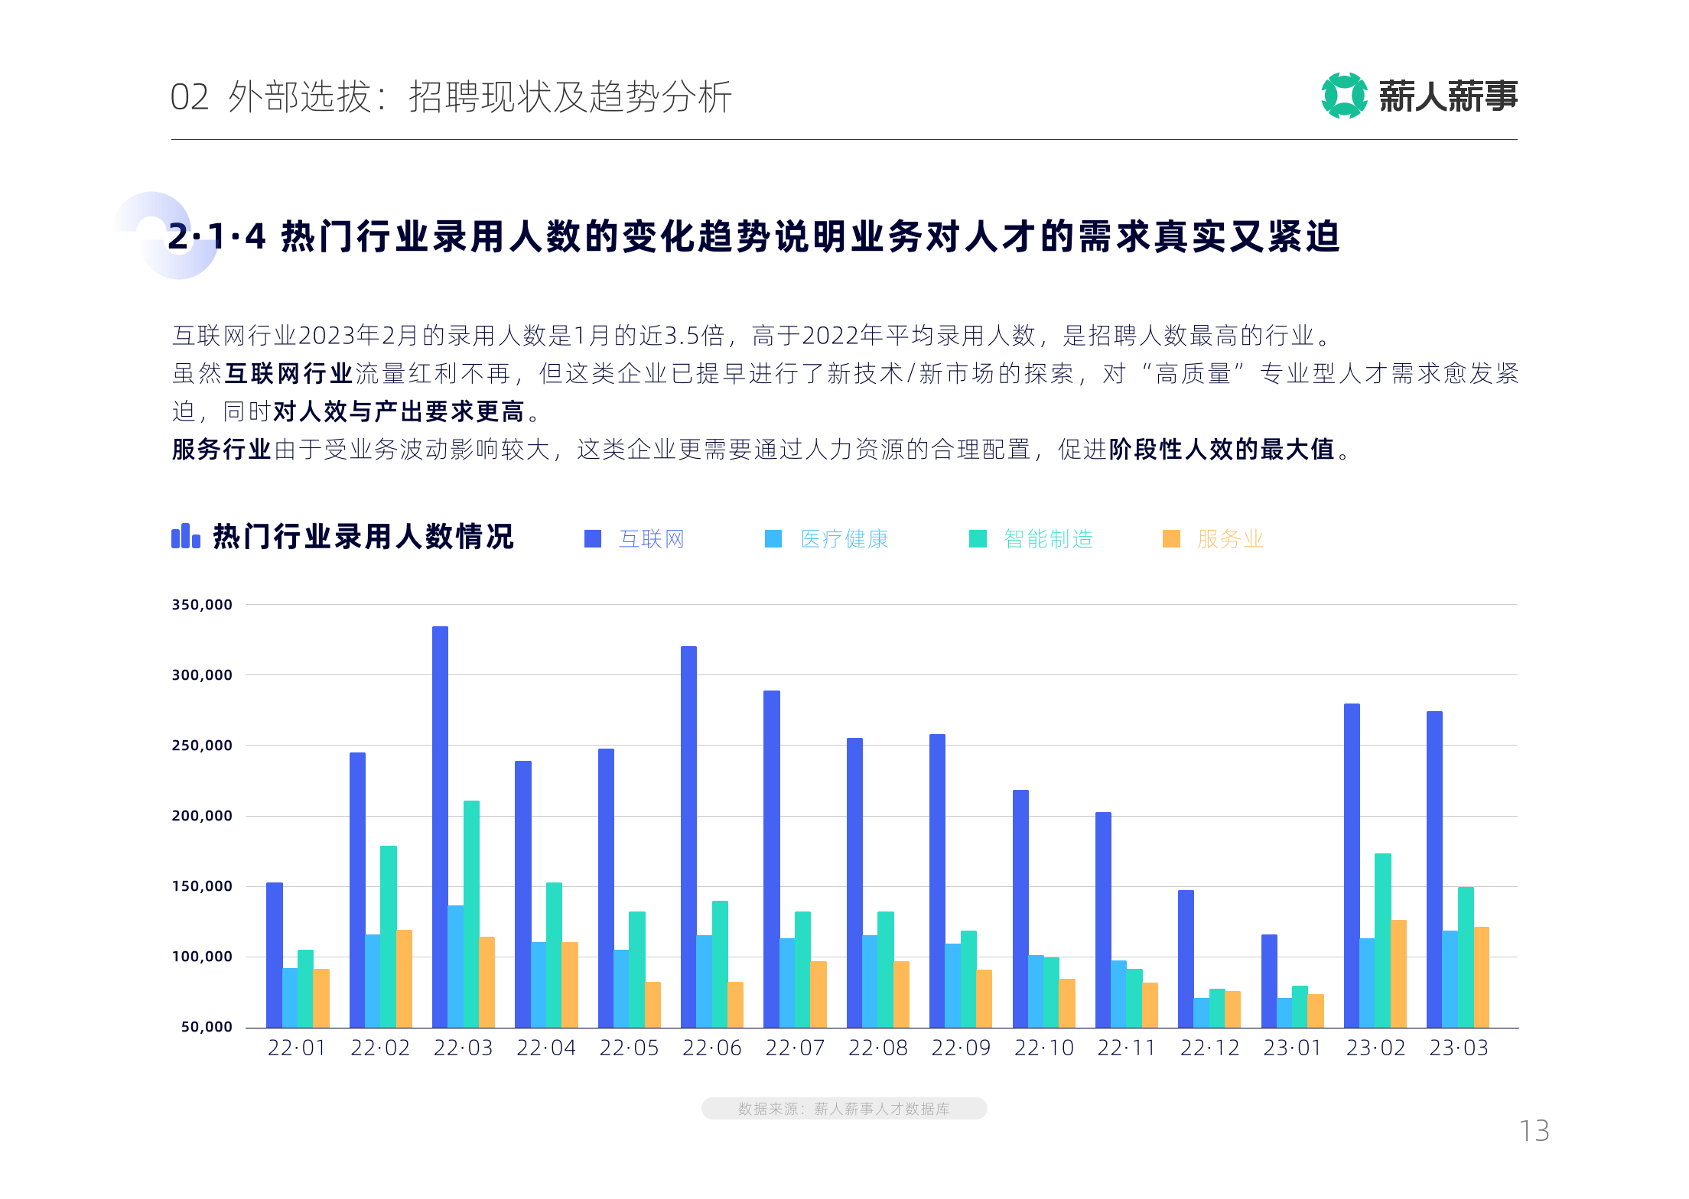Select the 服务业 legend label

[1230, 539]
